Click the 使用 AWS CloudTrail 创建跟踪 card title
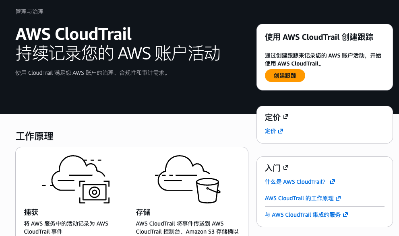Image resolution: width=399 pixels, height=236 pixels. pyautogui.click(x=319, y=37)
